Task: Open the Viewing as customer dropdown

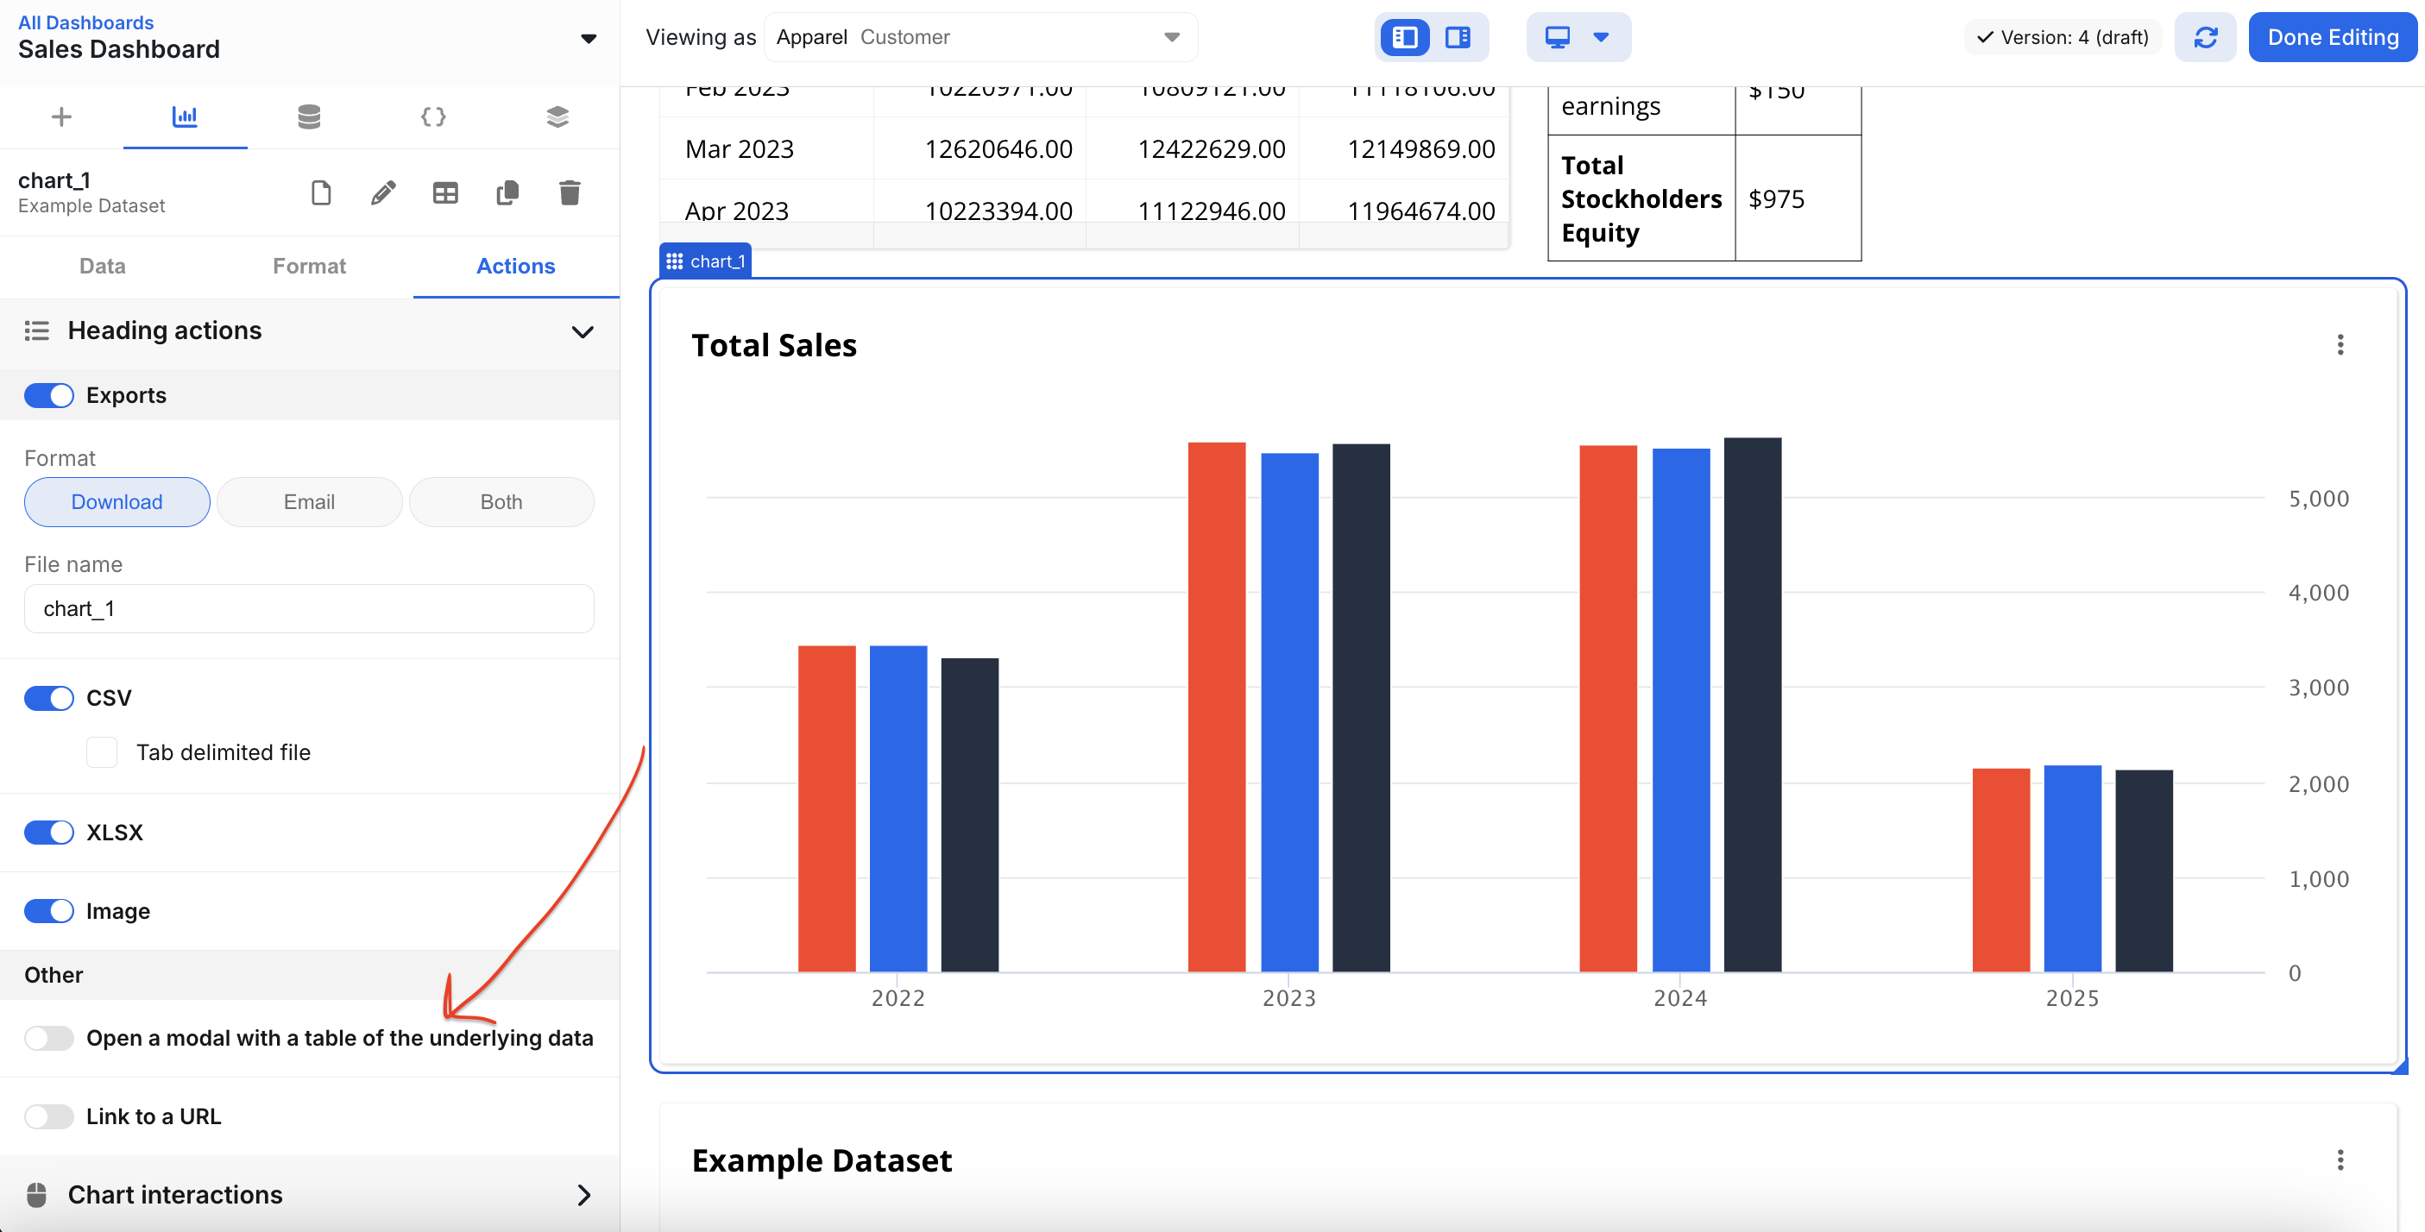Action: pyautogui.click(x=979, y=38)
